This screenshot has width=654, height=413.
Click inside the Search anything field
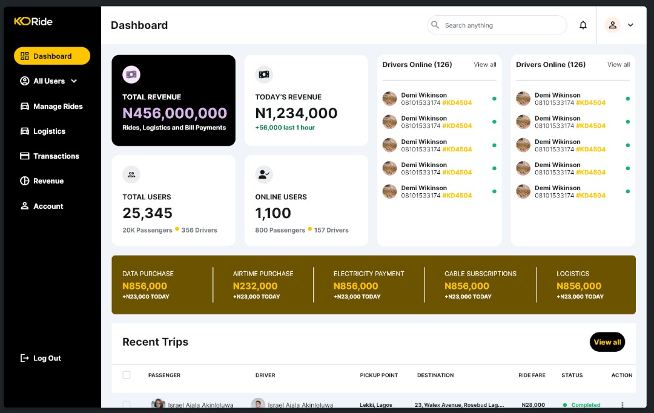[497, 25]
